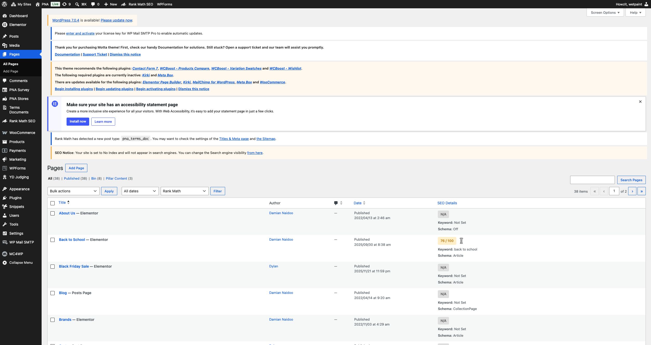Viewport: 651px width, 345px height.
Task: Jump to the last page of results
Action: pyautogui.click(x=642, y=191)
